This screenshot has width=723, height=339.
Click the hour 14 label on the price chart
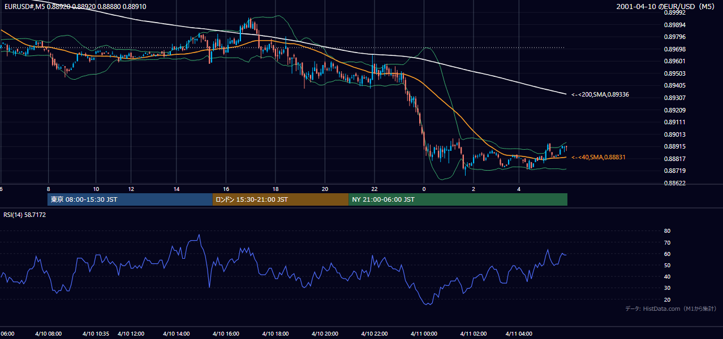[x=177, y=189]
